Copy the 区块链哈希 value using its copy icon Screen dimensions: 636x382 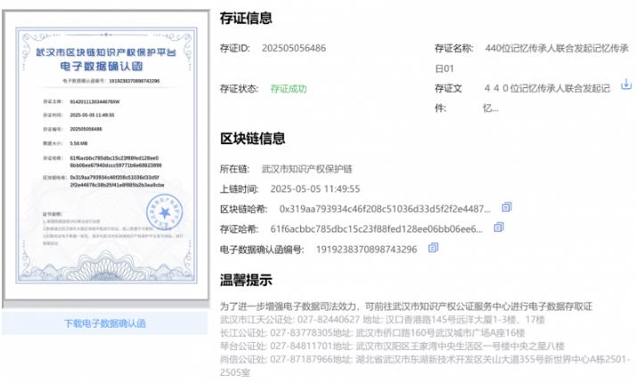(506, 207)
